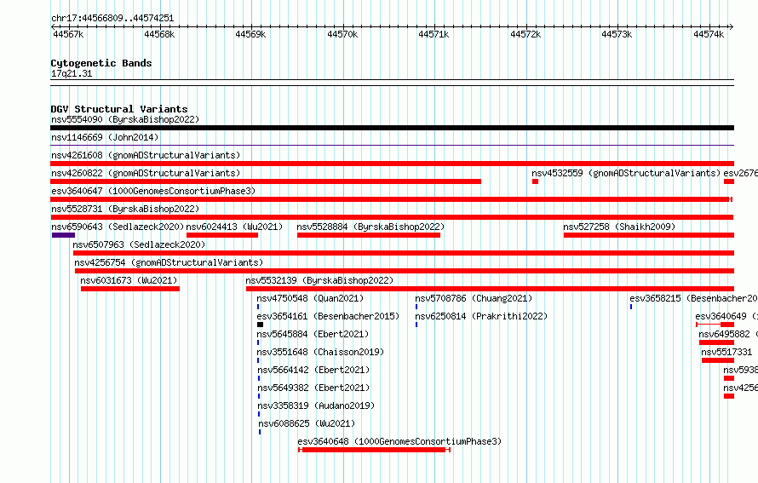Open nsv527258 (Shaikh2009) label

click(x=619, y=227)
